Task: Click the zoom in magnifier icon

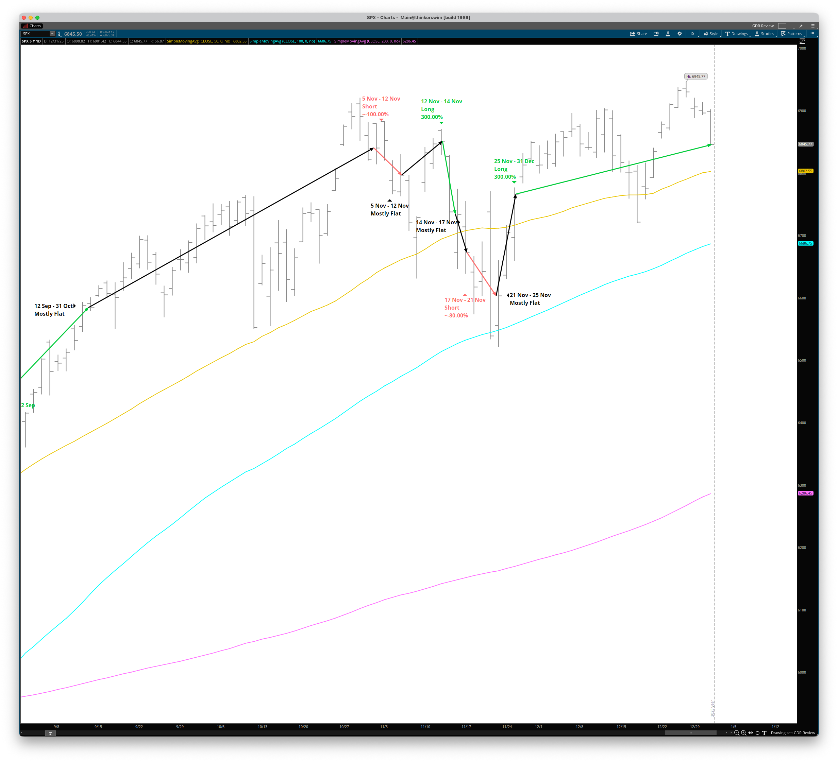Action: [744, 733]
